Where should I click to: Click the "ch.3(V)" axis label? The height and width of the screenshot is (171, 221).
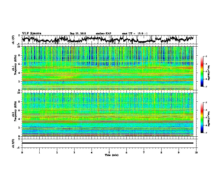[x=13, y=144]
